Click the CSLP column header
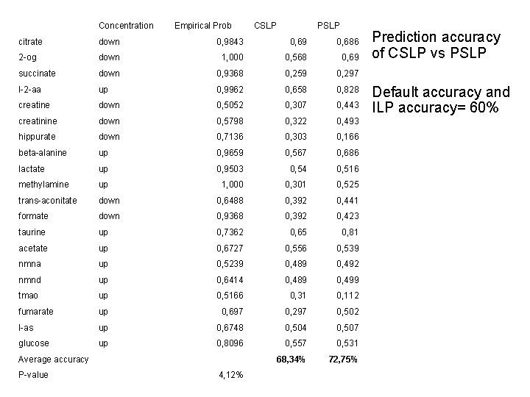Viewport: 530px width, 397px height. pyautogui.click(x=265, y=26)
